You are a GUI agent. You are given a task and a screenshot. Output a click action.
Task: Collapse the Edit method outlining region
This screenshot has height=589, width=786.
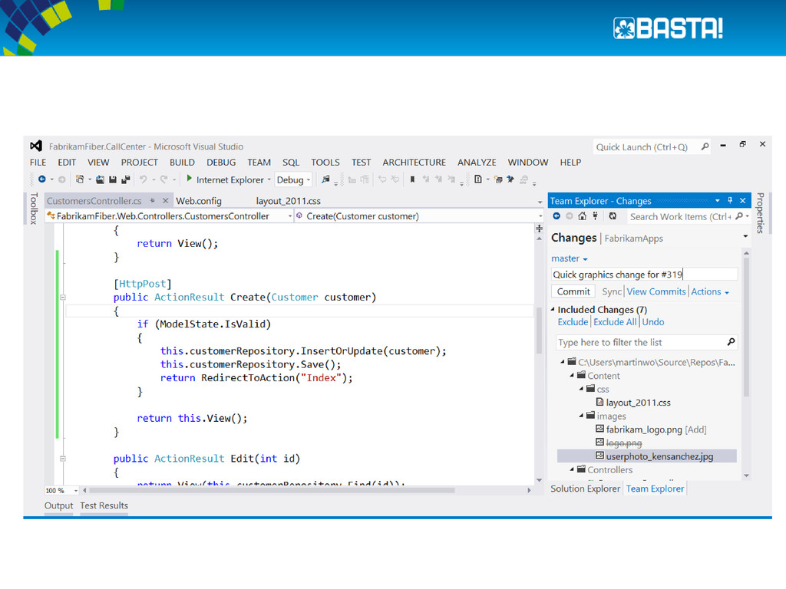(63, 459)
